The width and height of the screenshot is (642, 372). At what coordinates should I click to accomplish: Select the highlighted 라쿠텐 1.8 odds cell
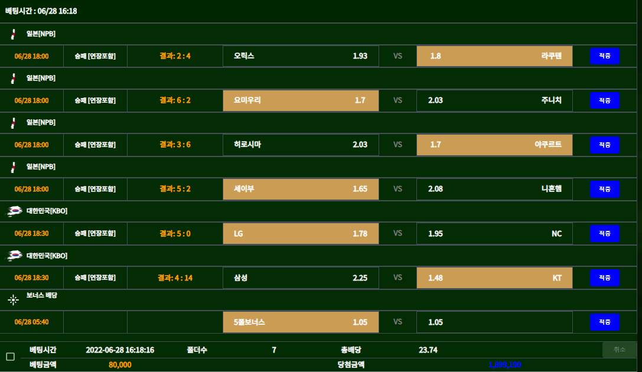coord(494,56)
